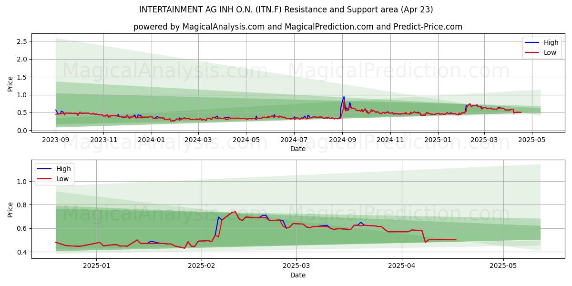Viewport: 572px width, 286px height.
Task: Click the 2025-05 tick on the upper chart
Action: tap(531, 140)
